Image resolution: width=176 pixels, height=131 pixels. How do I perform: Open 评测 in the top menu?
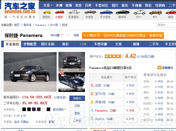pos(59,5)
